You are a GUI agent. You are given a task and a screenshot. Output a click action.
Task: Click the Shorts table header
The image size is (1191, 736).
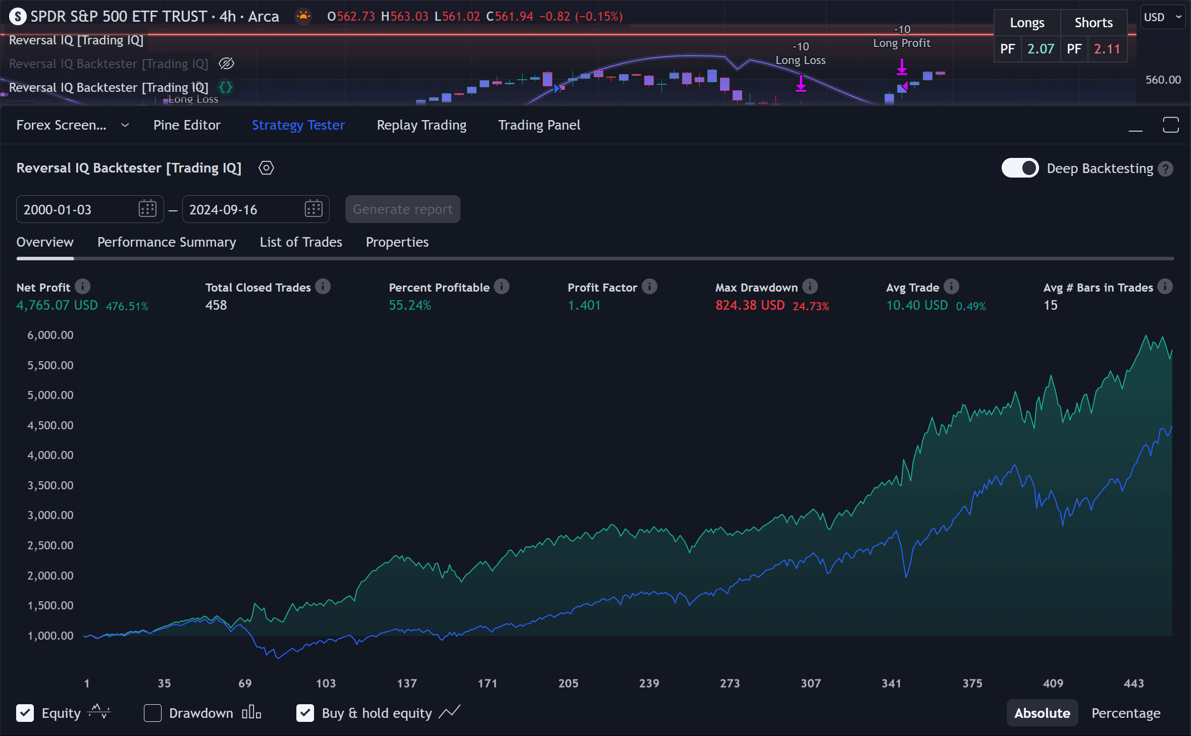pyautogui.click(x=1094, y=23)
